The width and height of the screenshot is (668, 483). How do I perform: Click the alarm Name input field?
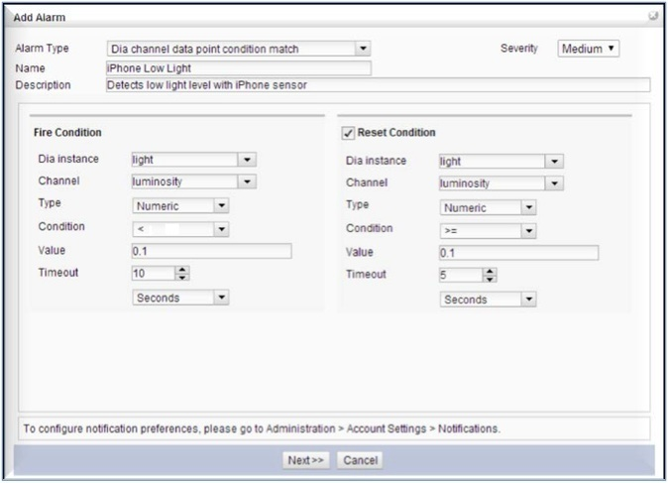point(238,68)
